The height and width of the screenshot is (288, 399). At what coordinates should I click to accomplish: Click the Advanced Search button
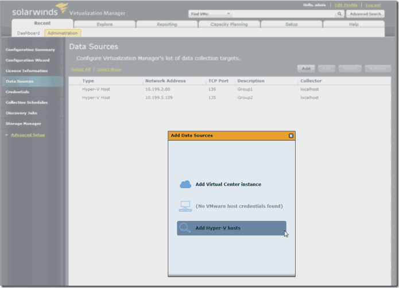pos(365,14)
